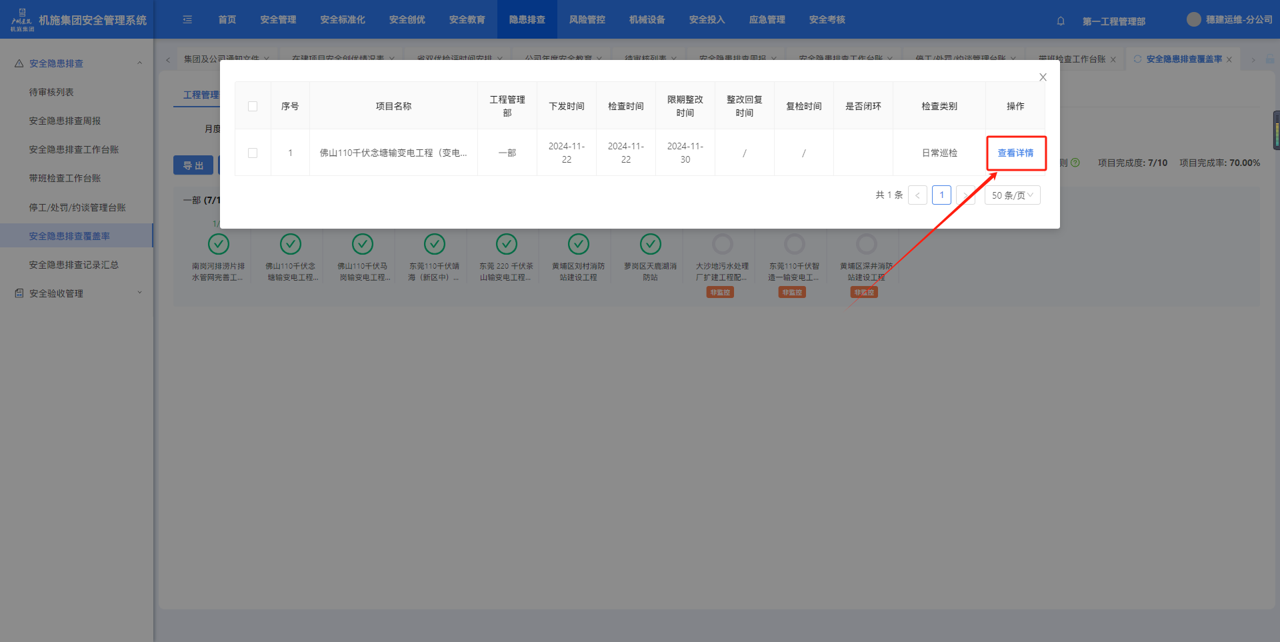Click the 查看详情 link

1015,153
